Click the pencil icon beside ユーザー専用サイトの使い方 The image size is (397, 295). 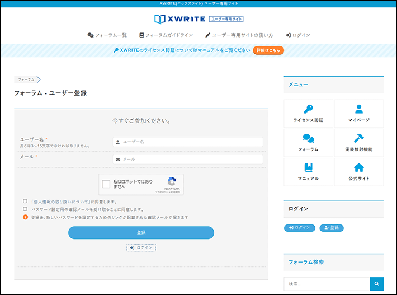click(x=207, y=35)
